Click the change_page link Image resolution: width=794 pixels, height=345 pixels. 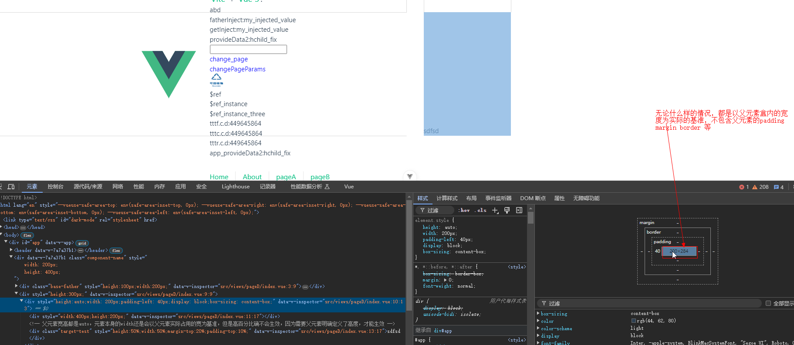coord(229,59)
